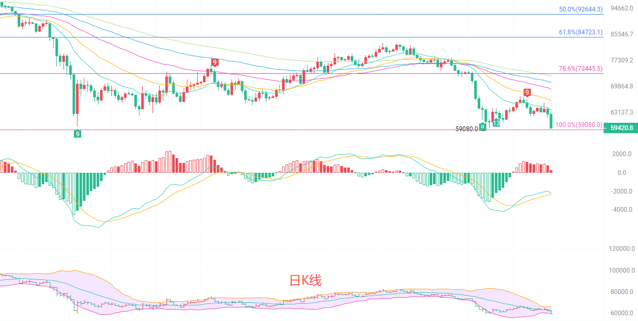Select the green 9 marker under the long-wick crash candle
This screenshot has width=638, height=321.
pos(77,134)
